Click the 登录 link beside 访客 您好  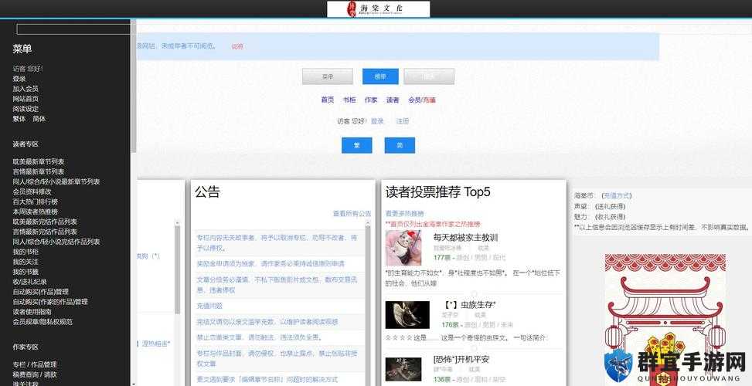pos(377,122)
